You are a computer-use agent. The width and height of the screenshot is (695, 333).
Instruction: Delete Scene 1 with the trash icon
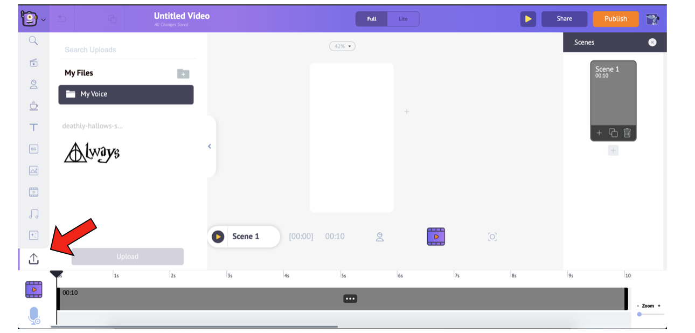coord(627,133)
